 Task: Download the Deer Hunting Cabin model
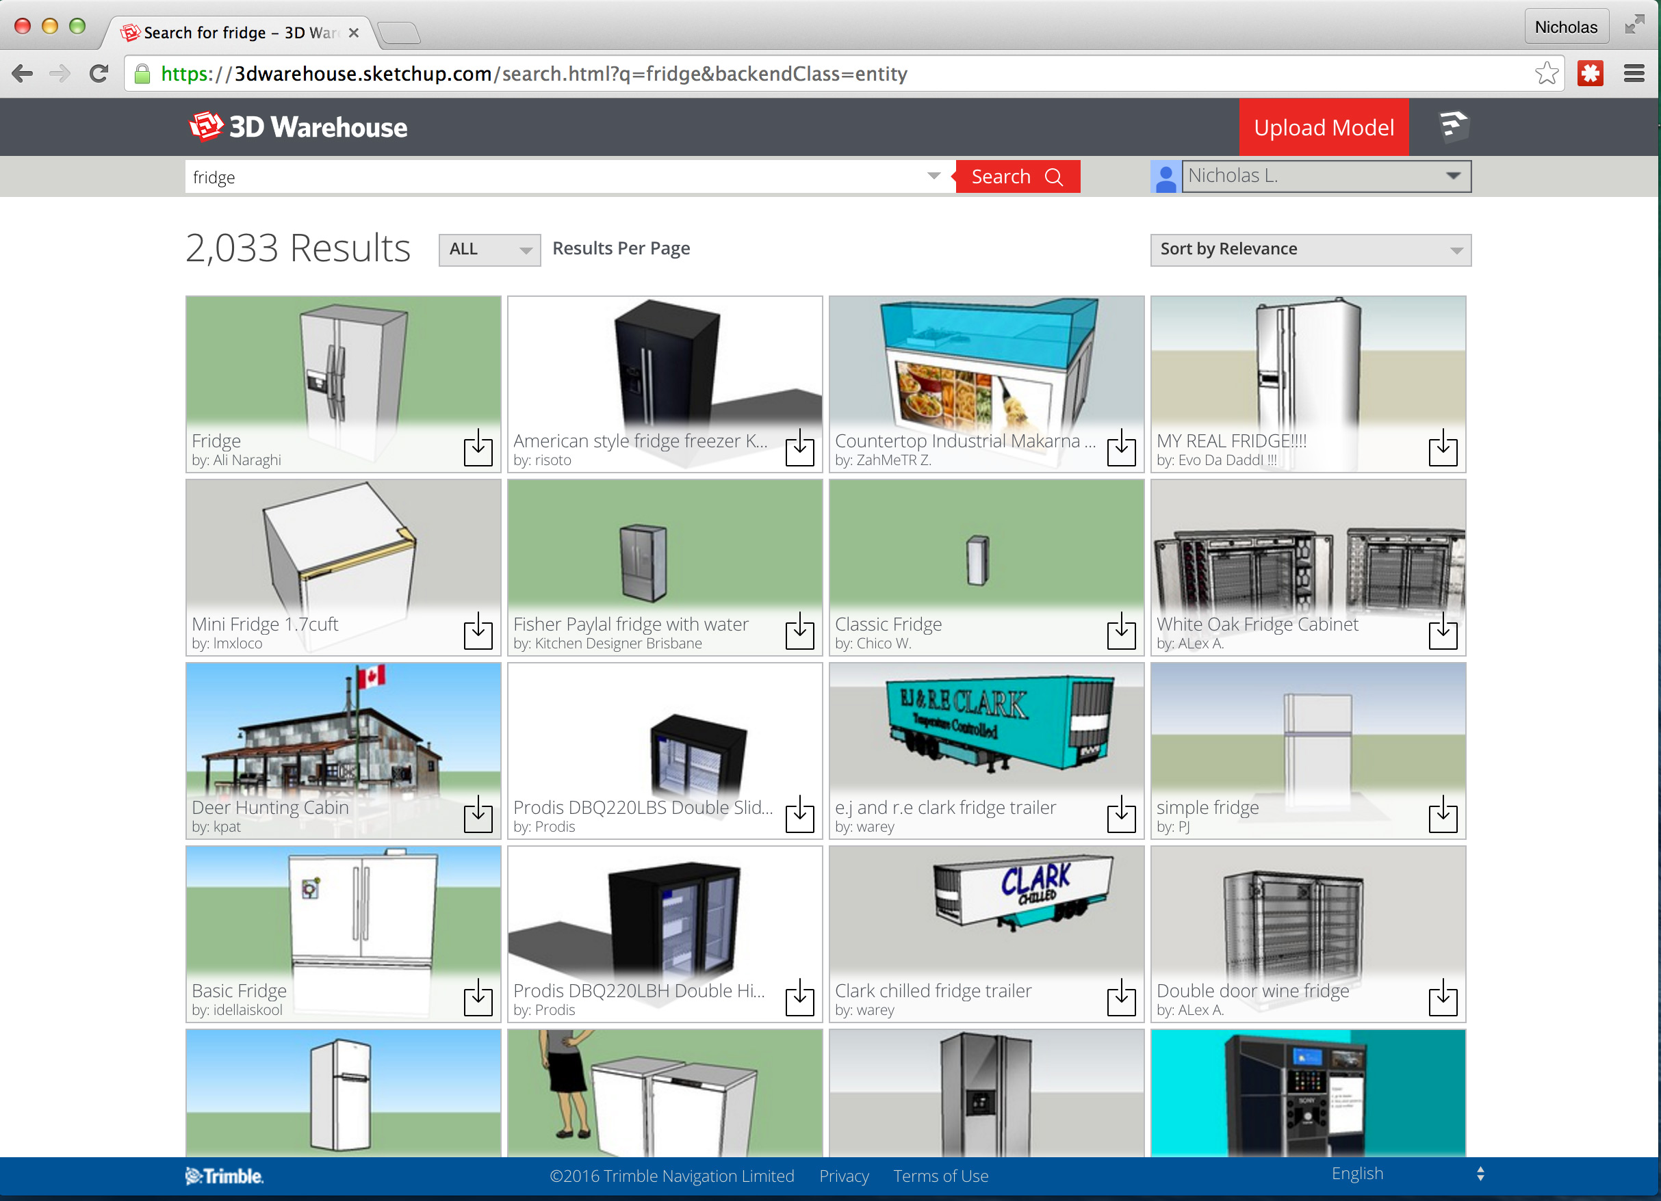478,814
